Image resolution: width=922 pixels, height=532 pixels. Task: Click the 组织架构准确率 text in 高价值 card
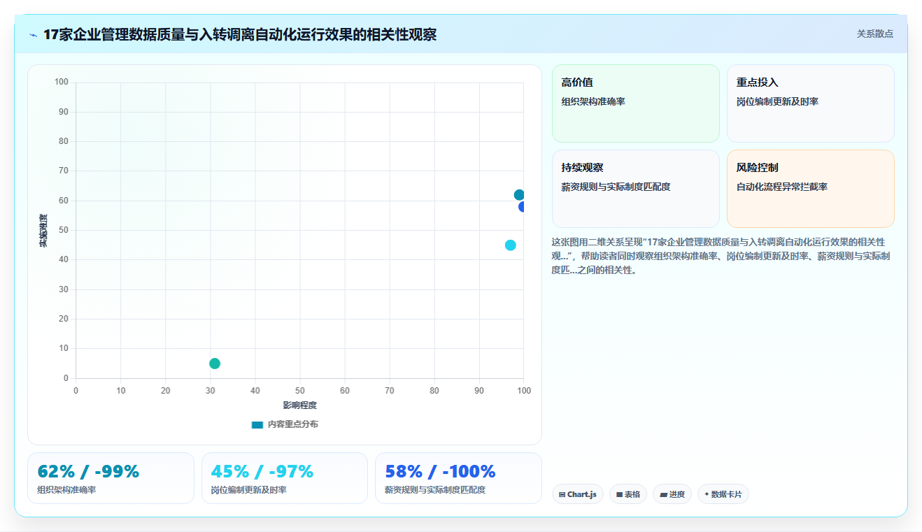593,102
